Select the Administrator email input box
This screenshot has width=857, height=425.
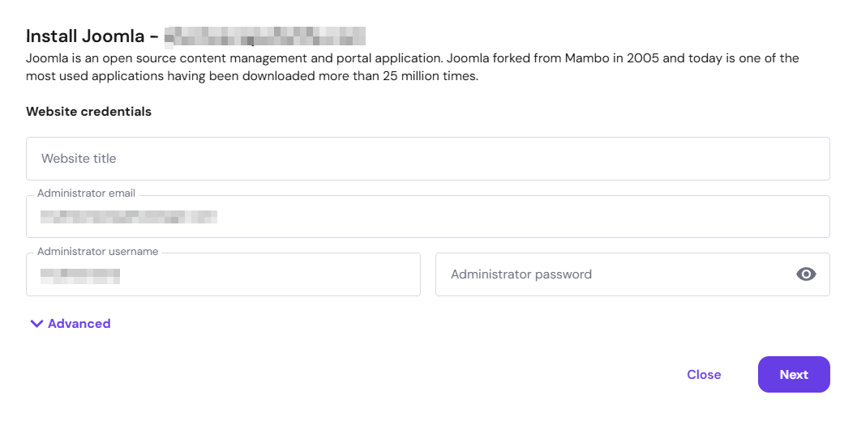428,217
